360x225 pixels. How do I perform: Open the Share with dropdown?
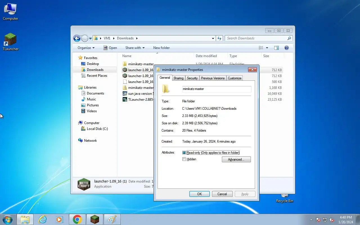coord(135,48)
